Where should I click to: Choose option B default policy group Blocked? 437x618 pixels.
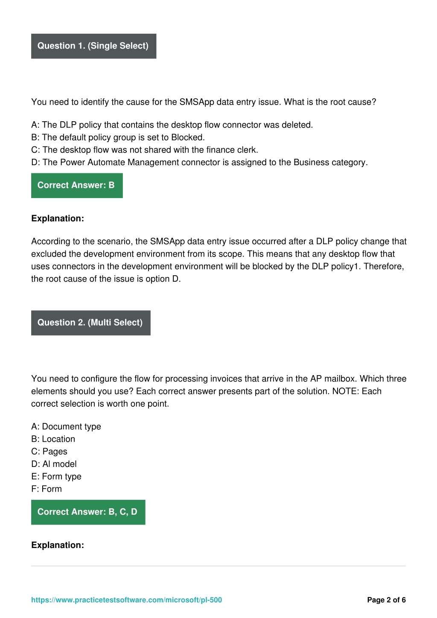118,137
